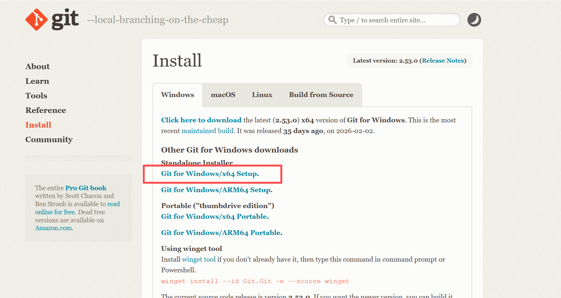
Task: Click the Install page heading
Action: tap(177, 61)
